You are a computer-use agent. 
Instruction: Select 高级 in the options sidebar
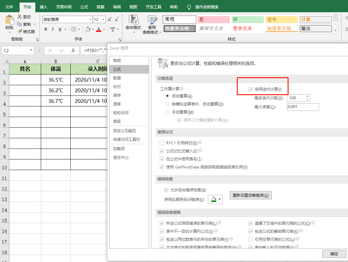(117, 121)
